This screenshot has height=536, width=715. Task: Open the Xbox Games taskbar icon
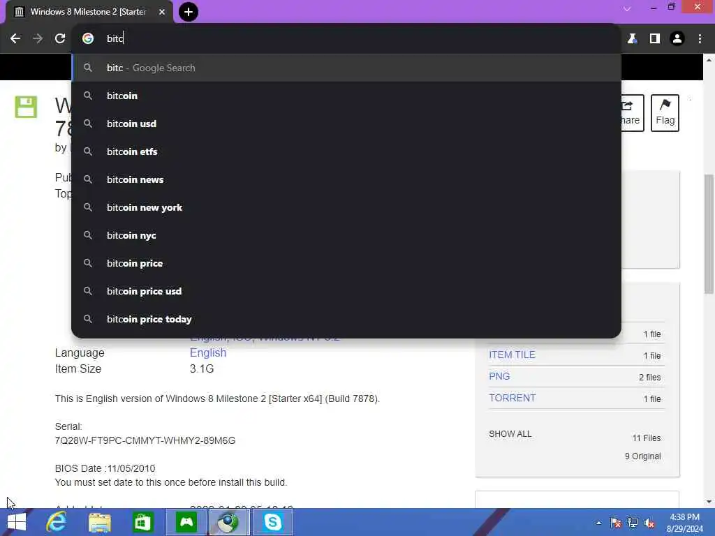click(x=186, y=522)
